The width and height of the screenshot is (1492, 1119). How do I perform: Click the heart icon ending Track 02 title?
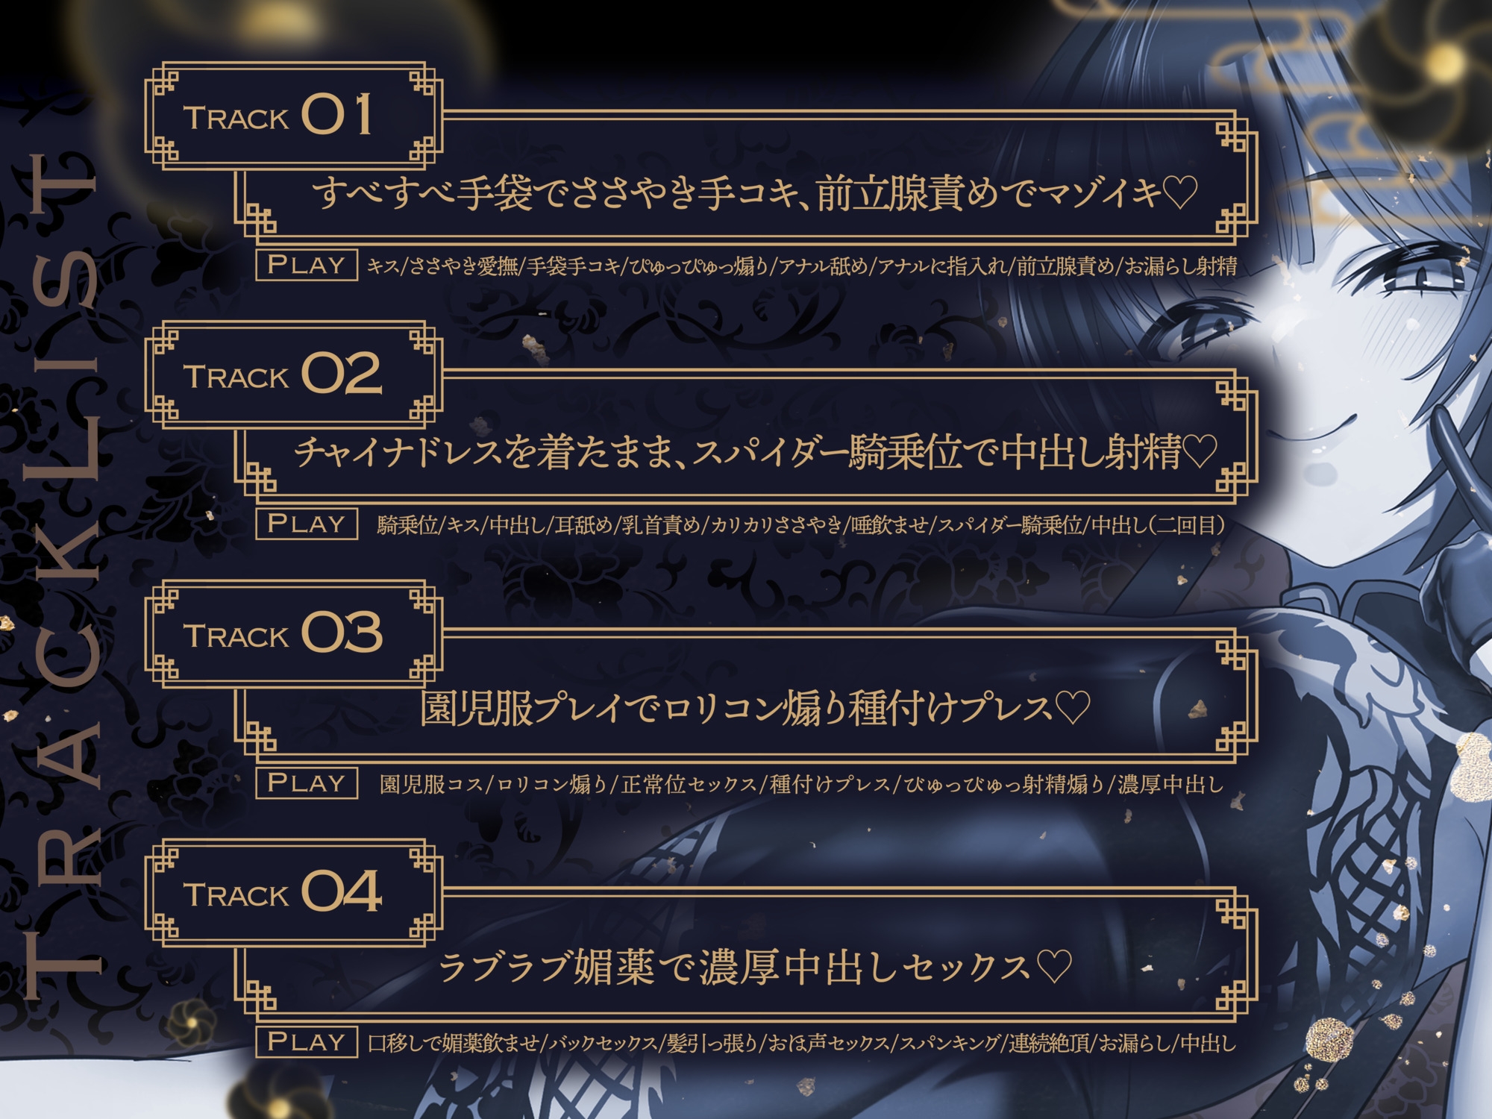1200,452
